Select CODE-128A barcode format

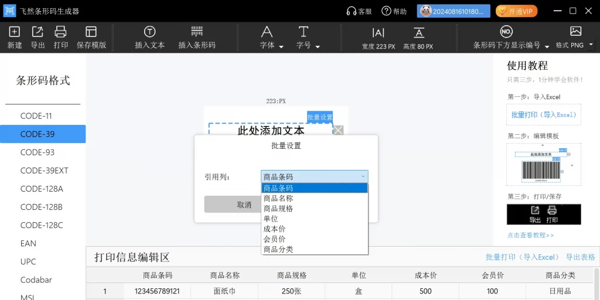[43, 189]
